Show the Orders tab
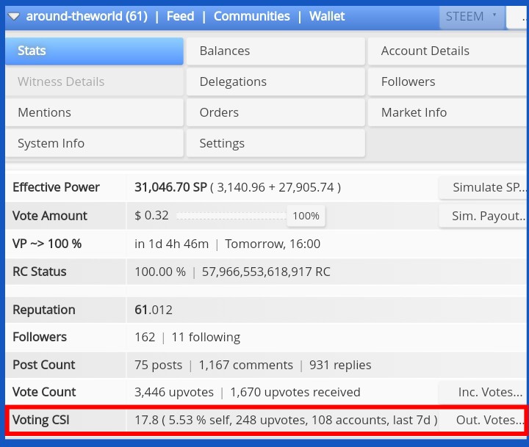This screenshot has width=529, height=447. pyautogui.click(x=276, y=112)
